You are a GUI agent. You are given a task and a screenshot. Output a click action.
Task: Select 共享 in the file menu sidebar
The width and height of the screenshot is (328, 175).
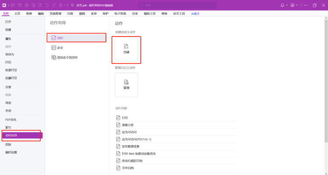pos(8,87)
